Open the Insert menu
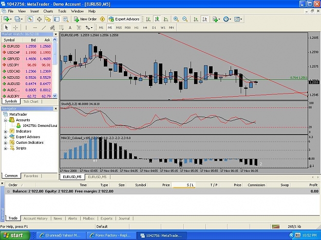This screenshot has height=240, width=321. coord(34,11)
